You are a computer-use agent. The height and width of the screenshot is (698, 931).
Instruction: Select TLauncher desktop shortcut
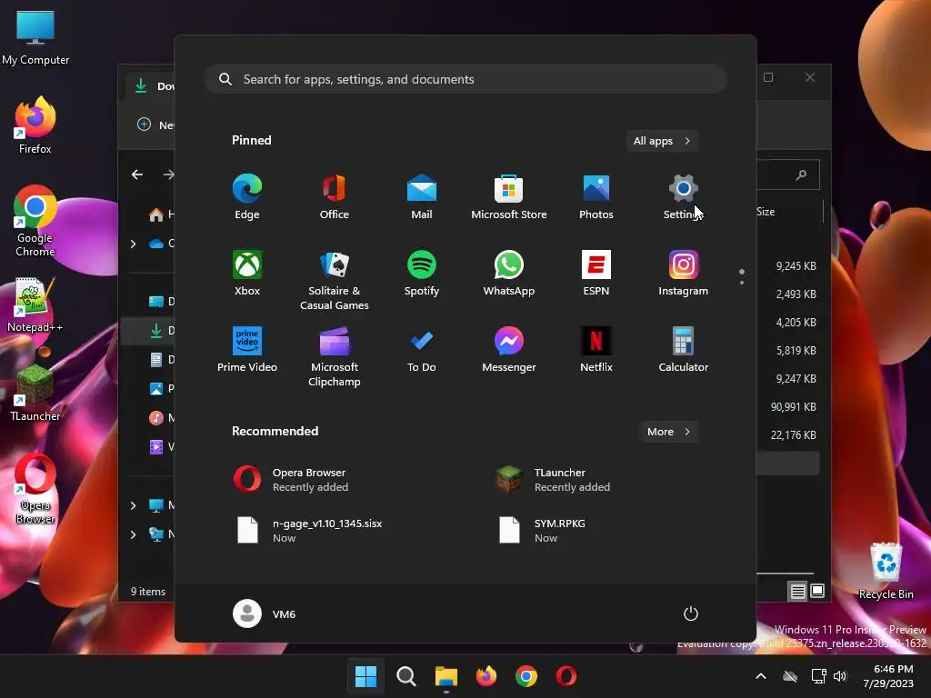point(35,393)
